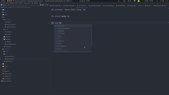169x95 pixels.
Task: Choose endif completion suggestion
Action: point(72,39)
